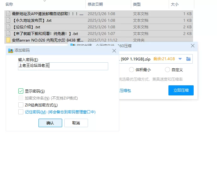Cancel with the 取消 button
The image size is (217, 193).
pyautogui.click(x=76, y=123)
